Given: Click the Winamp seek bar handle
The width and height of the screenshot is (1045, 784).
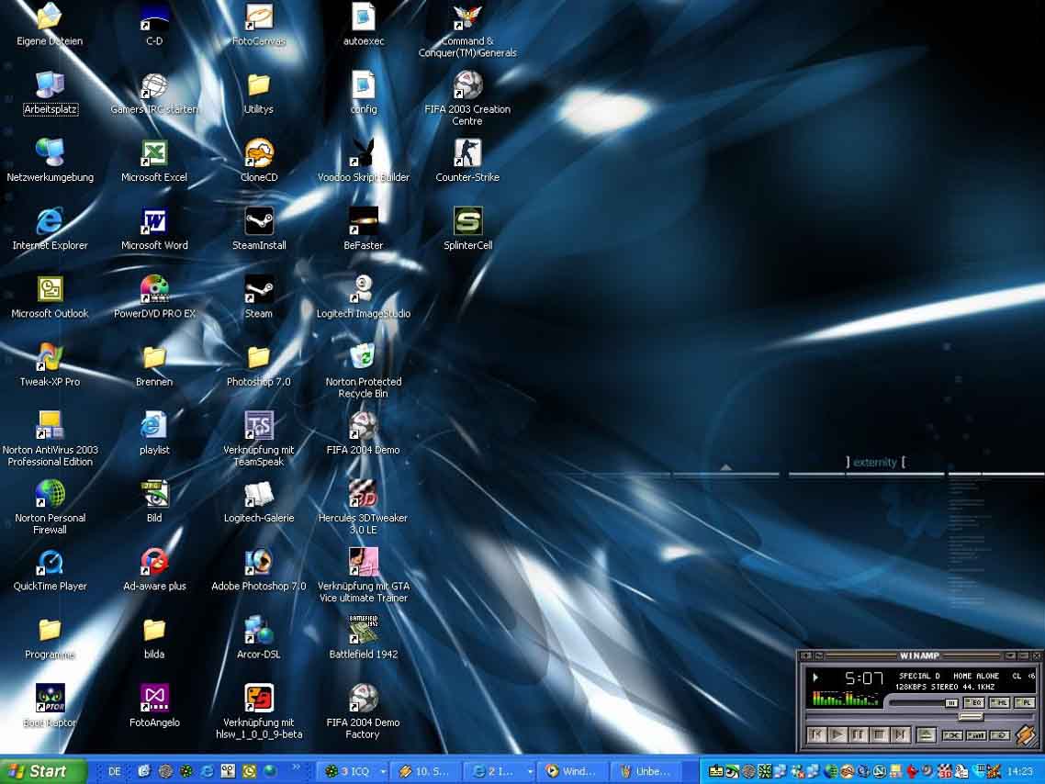Looking at the screenshot, I should (x=971, y=717).
